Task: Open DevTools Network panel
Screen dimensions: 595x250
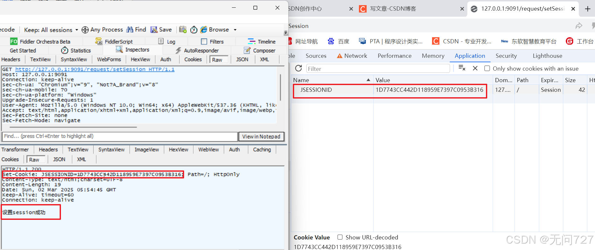Action: (x=352, y=56)
